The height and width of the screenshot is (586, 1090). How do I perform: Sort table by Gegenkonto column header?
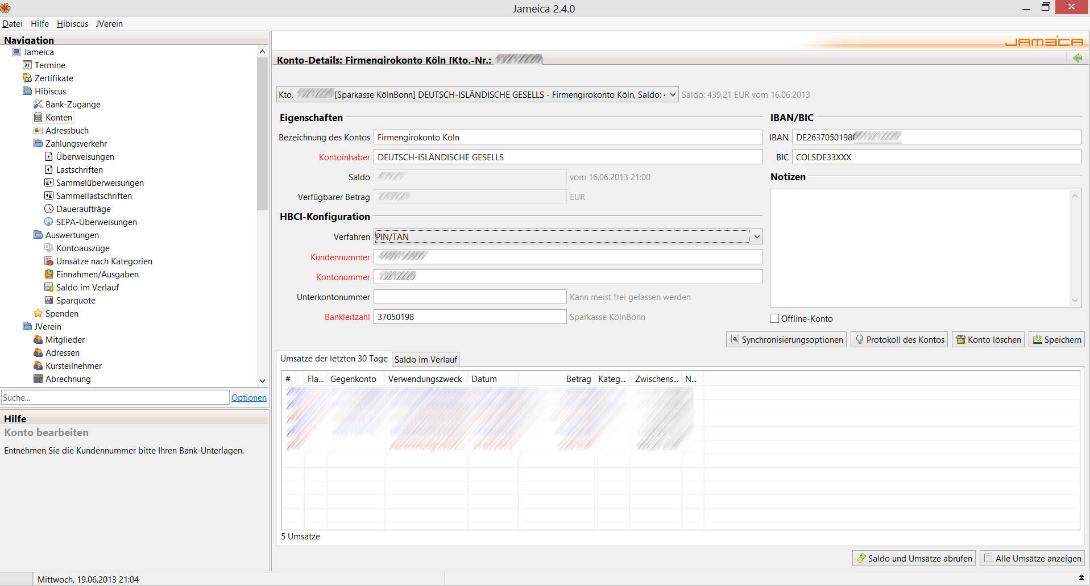[356, 379]
